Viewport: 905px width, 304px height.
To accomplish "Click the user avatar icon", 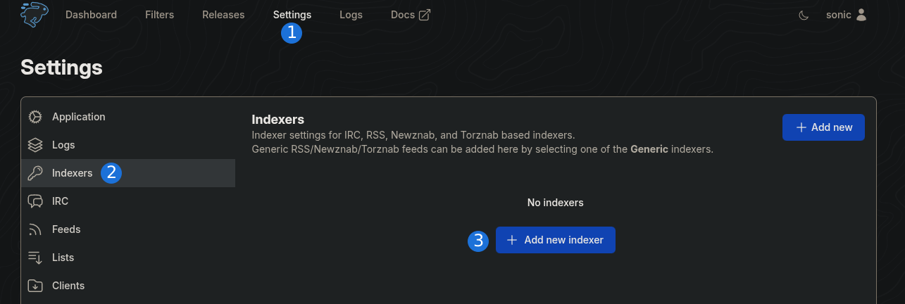I will point(861,15).
